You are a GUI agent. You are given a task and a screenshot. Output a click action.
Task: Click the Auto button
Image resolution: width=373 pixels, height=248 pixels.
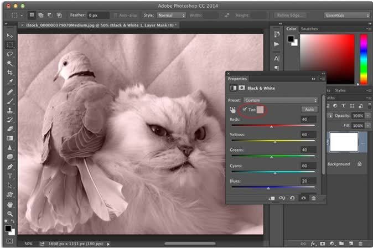309,109
